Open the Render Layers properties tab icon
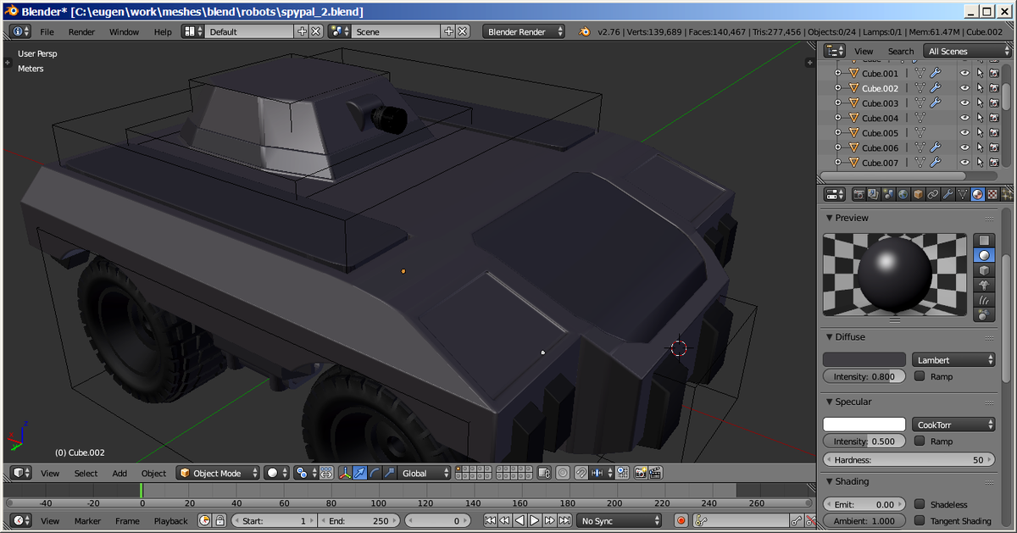The width and height of the screenshot is (1017, 533). 873,194
